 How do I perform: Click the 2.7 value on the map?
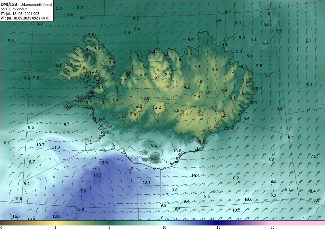point(123,80)
